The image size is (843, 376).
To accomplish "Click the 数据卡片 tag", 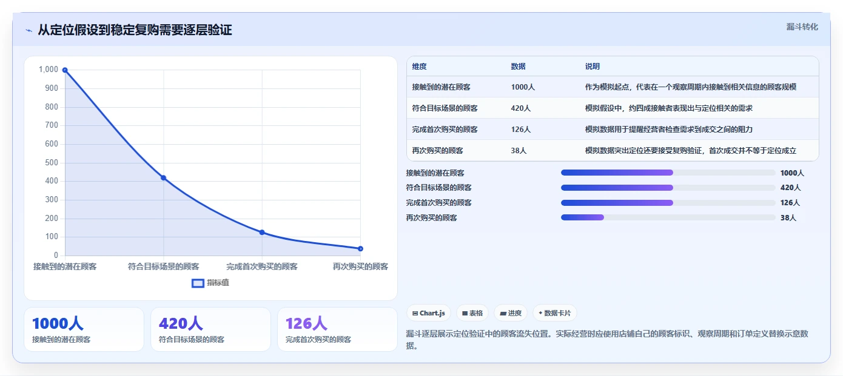I will coord(555,313).
